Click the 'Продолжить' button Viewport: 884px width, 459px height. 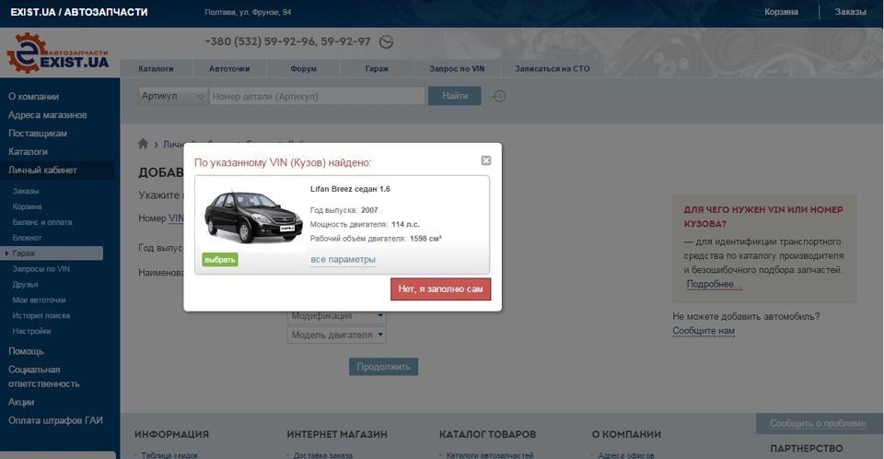coord(383,367)
